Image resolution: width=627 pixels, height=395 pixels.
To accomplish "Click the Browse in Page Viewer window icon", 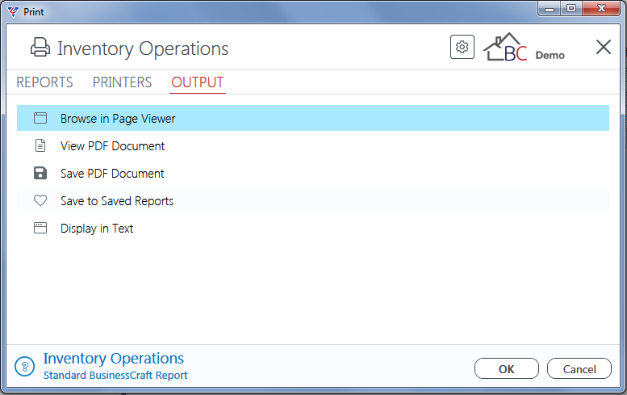I will click(x=40, y=118).
